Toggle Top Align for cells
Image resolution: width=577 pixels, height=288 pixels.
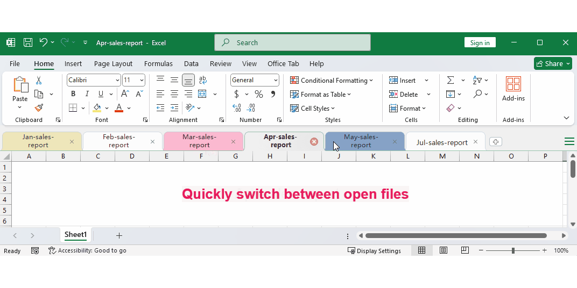tap(160, 80)
